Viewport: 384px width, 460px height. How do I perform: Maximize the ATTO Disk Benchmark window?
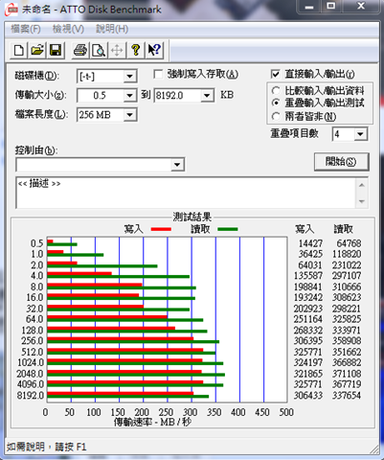point(331,6)
